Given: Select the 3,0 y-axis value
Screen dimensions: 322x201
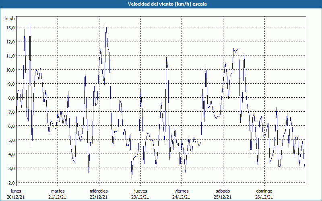Looking at the screenshot, I should click(11, 168).
